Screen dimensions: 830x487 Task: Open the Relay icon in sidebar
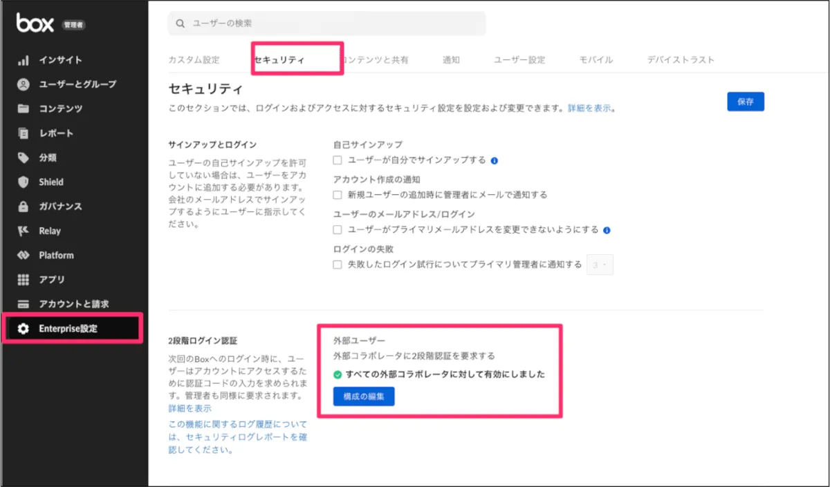pyautogui.click(x=24, y=231)
